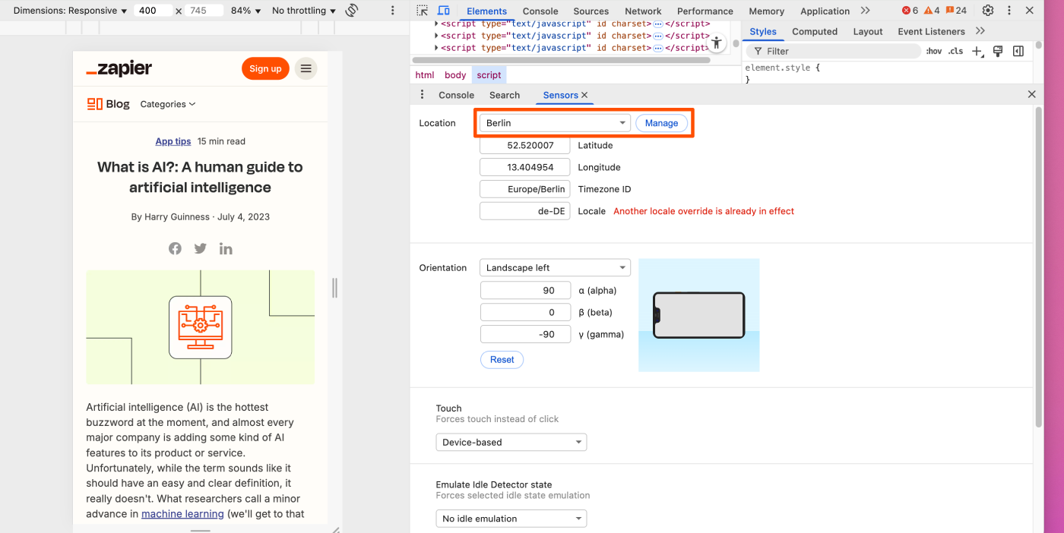Click the accessibility tree toggle button
This screenshot has width=1064, height=533.
click(716, 43)
